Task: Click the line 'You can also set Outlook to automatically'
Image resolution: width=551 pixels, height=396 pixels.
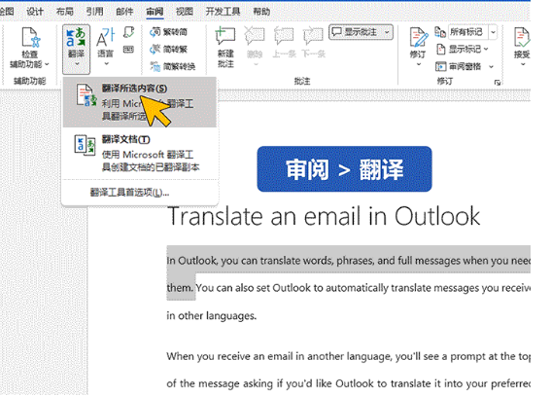Action: (363, 288)
